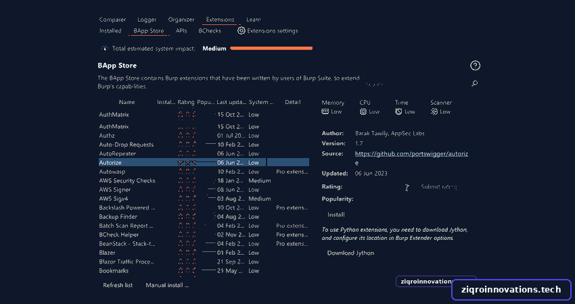575x304 pixels.
Task: Switch to the Comparer tab
Action: pyautogui.click(x=112, y=20)
